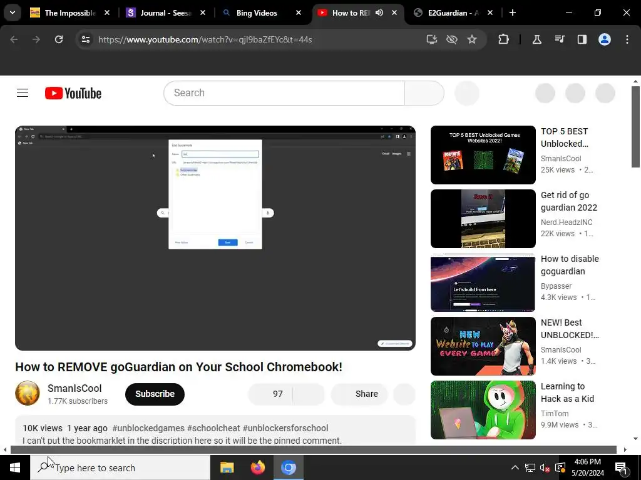Open the network status tray icon
This screenshot has height=480, width=641.
[530, 467]
